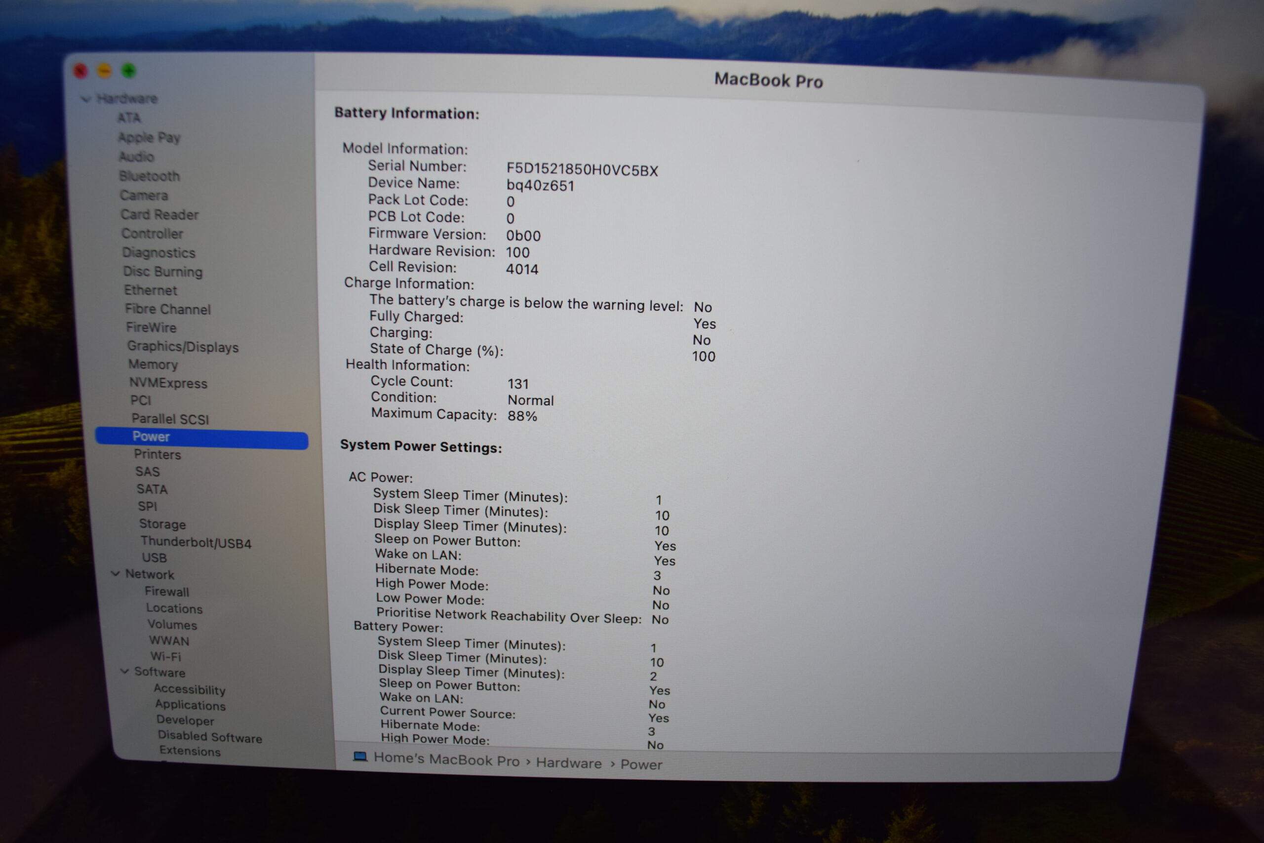Screen dimensions: 1264x843
Task: Select PCI in the sidebar
Action: click(141, 401)
